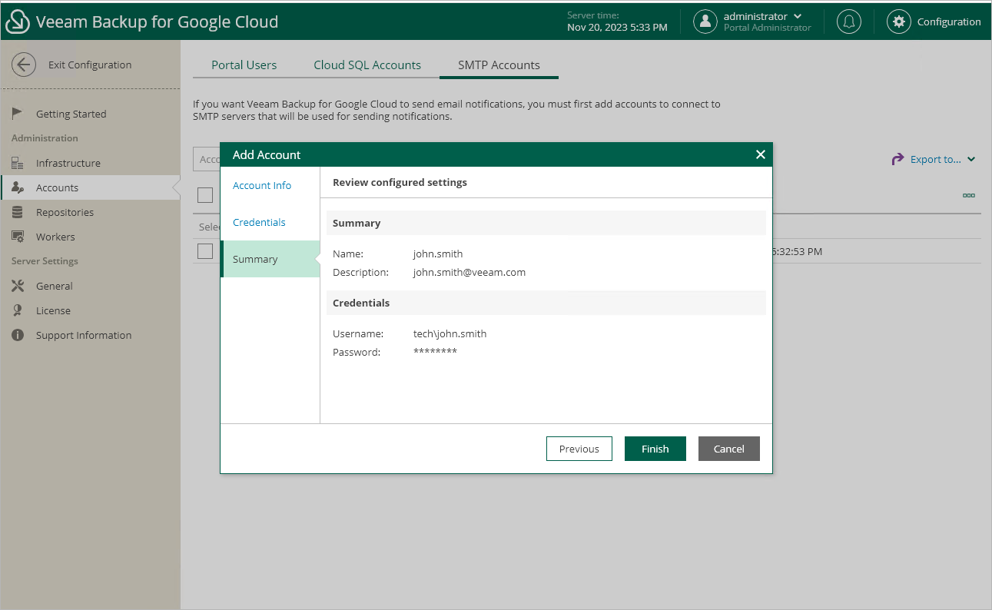992x610 pixels.
Task: Check the account row checkbox
Action: click(x=205, y=251)
